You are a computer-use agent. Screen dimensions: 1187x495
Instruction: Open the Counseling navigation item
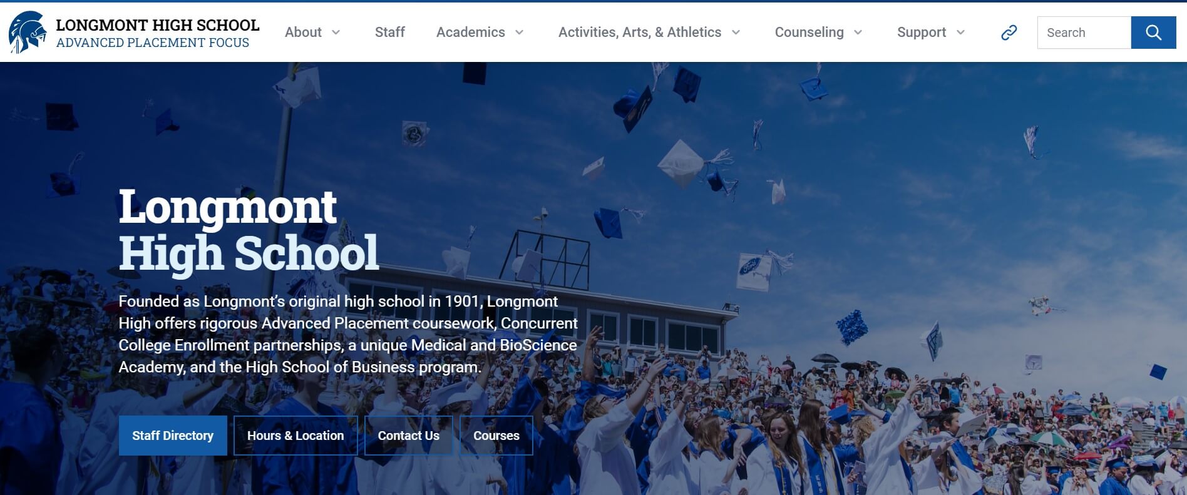(809, 32)
